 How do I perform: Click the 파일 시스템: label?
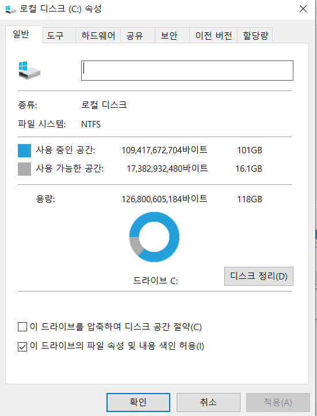pyautogui.click(x=42, y=124)
